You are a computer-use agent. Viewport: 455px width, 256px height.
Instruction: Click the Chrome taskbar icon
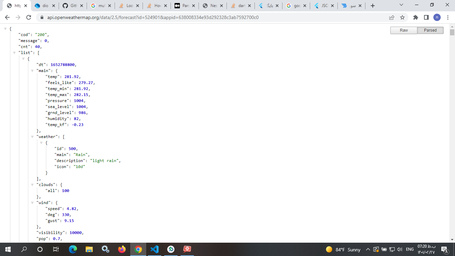138,249
